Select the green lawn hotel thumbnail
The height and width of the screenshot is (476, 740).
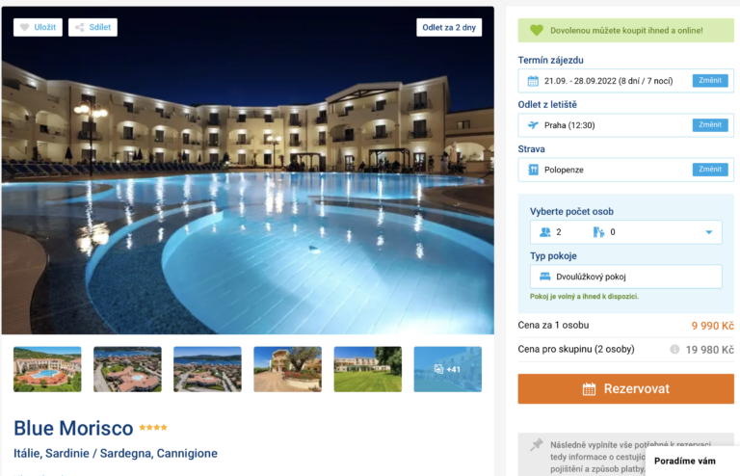pos(368,369)
